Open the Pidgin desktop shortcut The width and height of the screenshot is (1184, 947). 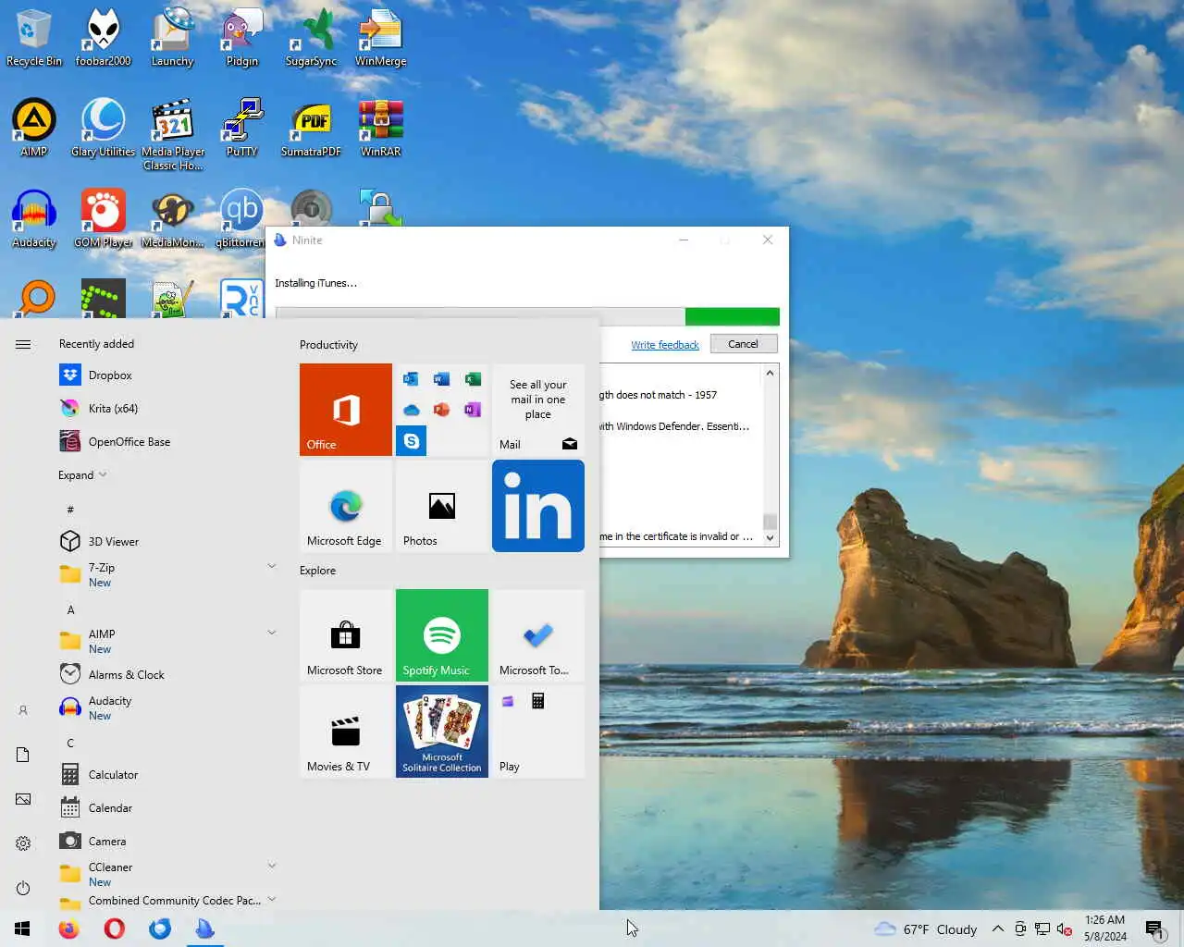pyautogui.click(x=241, y=38)
